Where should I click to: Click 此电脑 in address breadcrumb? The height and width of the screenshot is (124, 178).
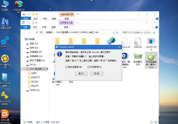point(49,32)
